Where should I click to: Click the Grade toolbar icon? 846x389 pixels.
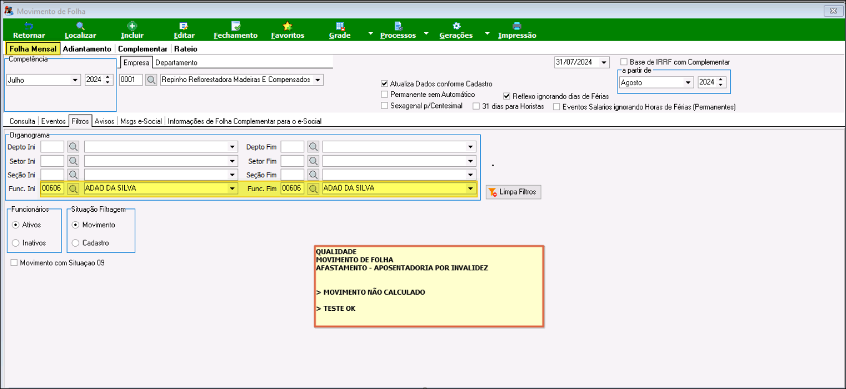click(x=340, y=25)
